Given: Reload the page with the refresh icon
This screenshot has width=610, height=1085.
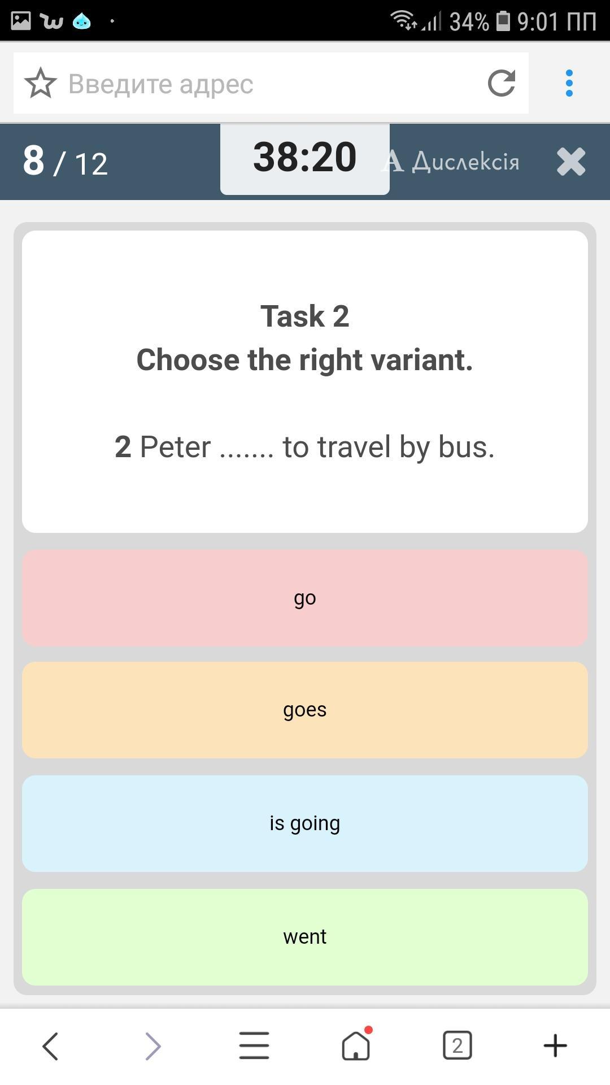Looking at the screenshot, I should (x=501, y=84).
